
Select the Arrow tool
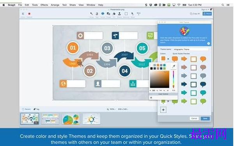click(91, 14)
